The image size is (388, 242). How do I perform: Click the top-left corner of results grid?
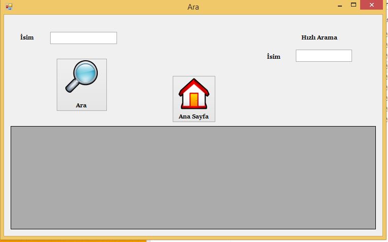13,128
